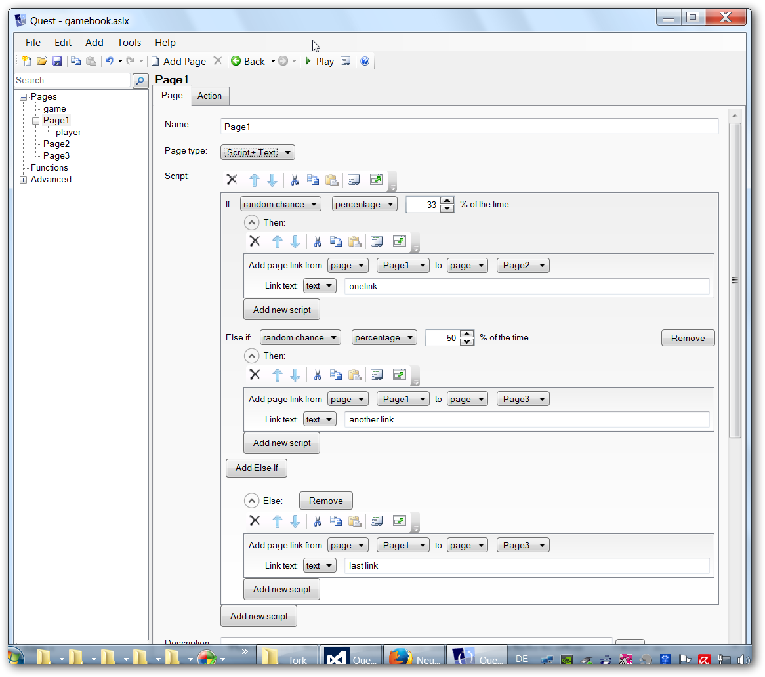This screenshot has width=765, height=677.
Task: Click vertical scrollbar thumb in editor
Action: [735, 280]
